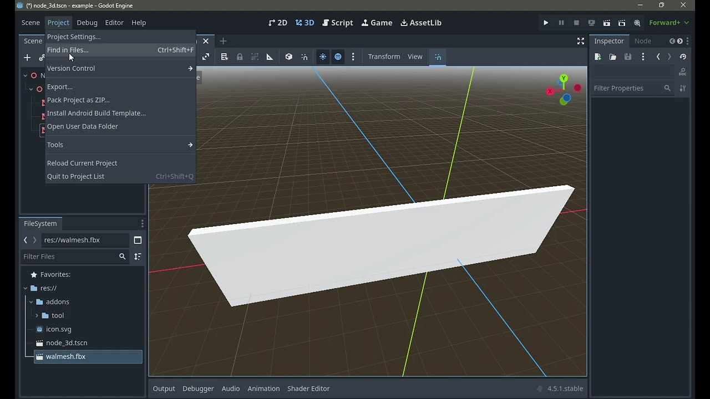The image size is (710, 399).
Task: Expand the tool folder
Action: 37,315
